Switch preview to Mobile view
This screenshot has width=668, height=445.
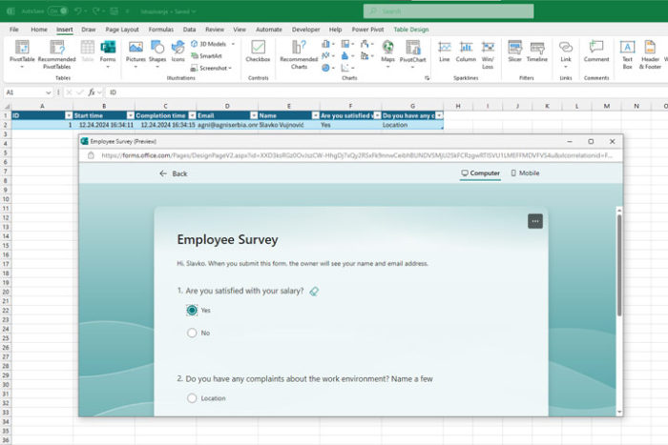[x=525, y=173]
